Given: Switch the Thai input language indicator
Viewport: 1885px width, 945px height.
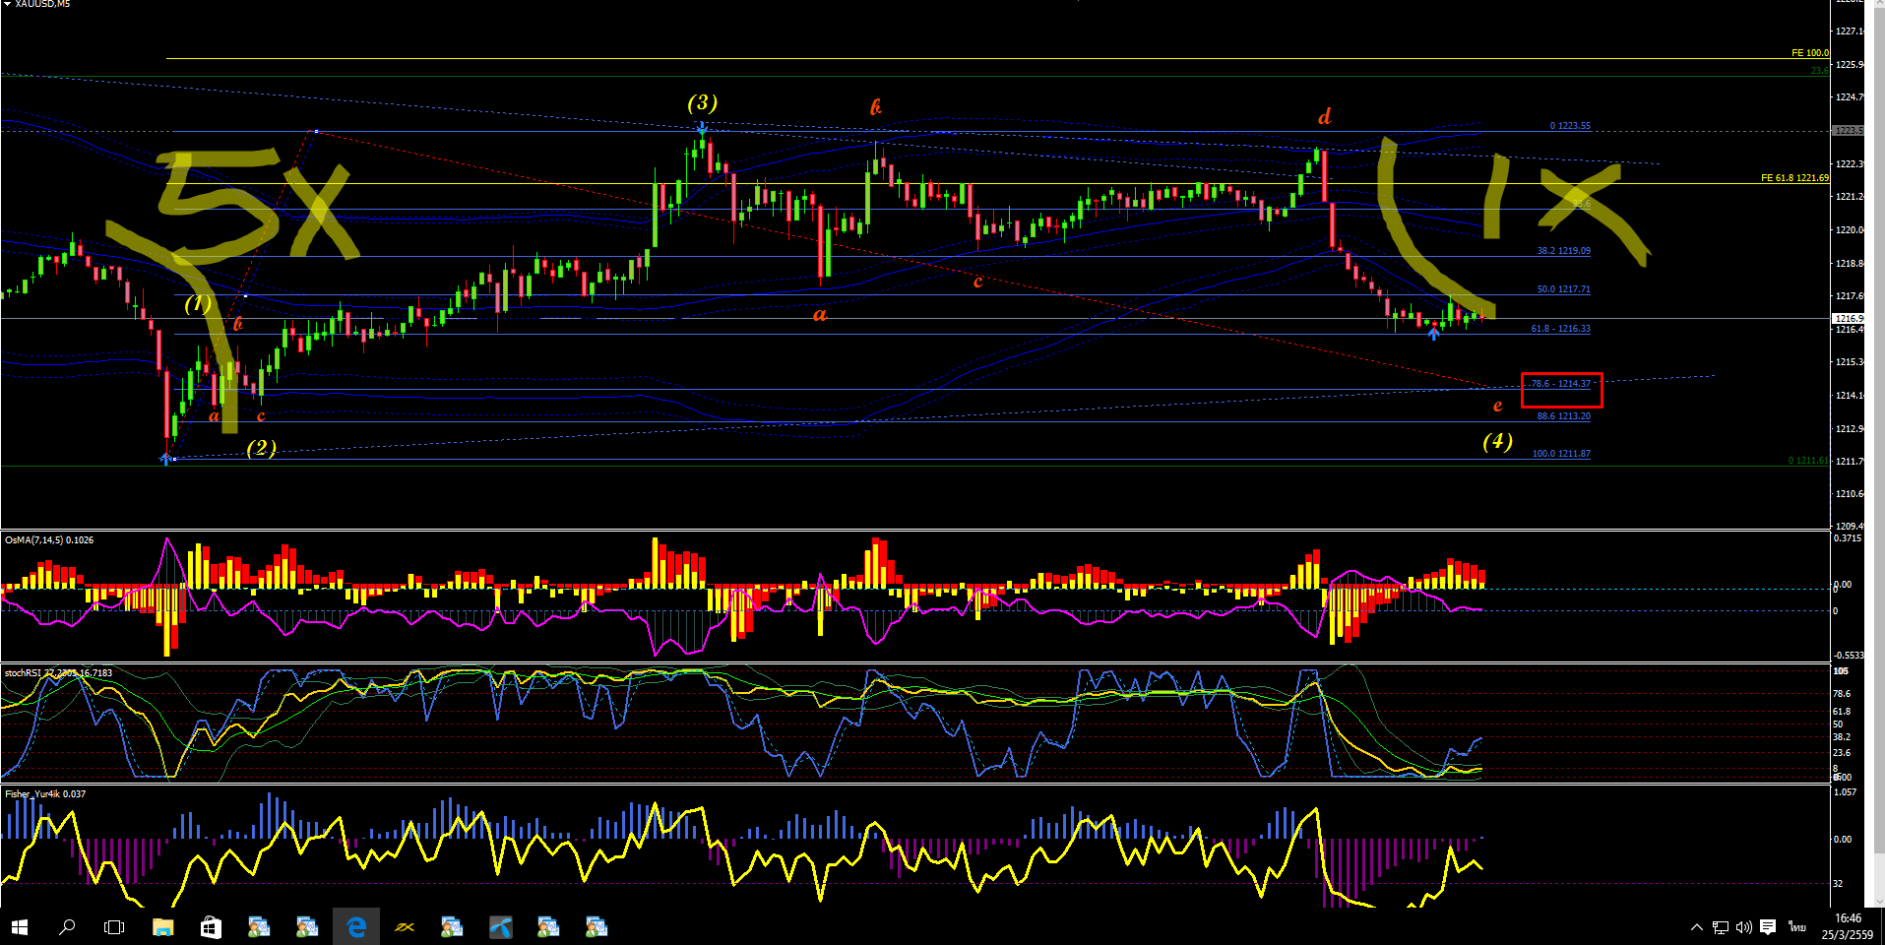Looking at the screenshot, I should 1797,927.
